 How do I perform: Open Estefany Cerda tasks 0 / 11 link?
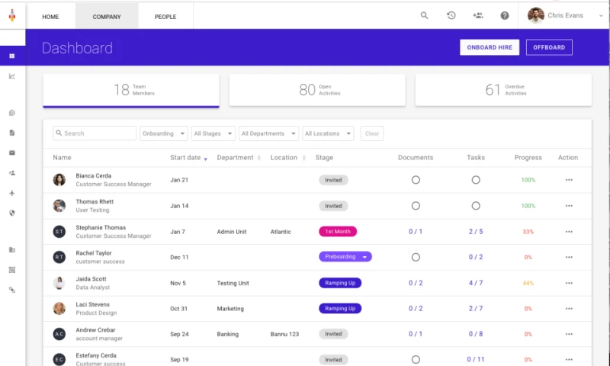[476, 359]
